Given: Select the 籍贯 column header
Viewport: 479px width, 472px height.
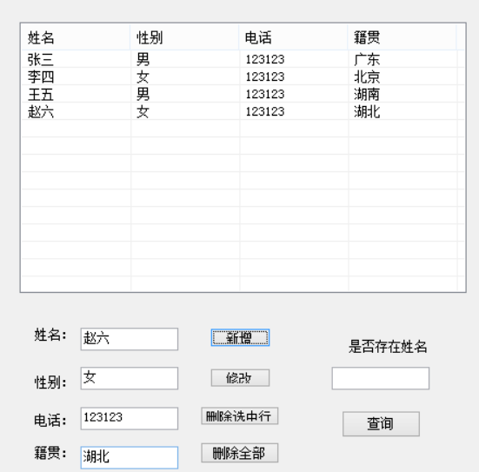Looking at the screenshot, I should [402, 37].
